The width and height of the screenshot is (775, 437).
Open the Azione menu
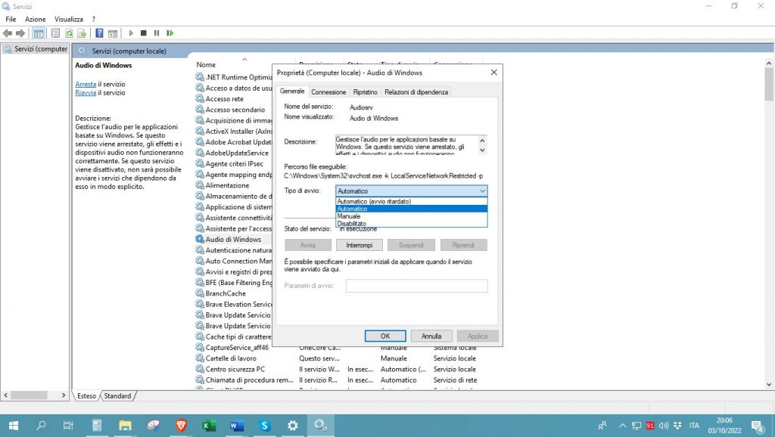[x=35, y=18]
